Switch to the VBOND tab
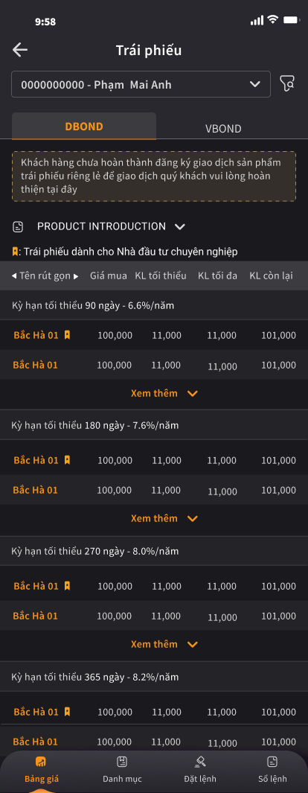This screenshot has height=793, width=308. click(x=223, y=129)
